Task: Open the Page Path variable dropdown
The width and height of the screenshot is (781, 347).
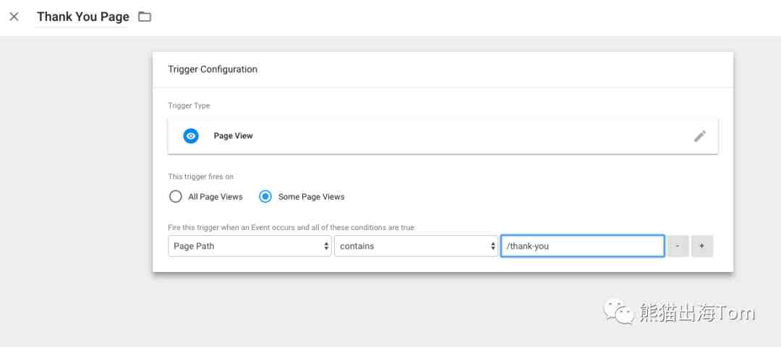Action: 249,246
